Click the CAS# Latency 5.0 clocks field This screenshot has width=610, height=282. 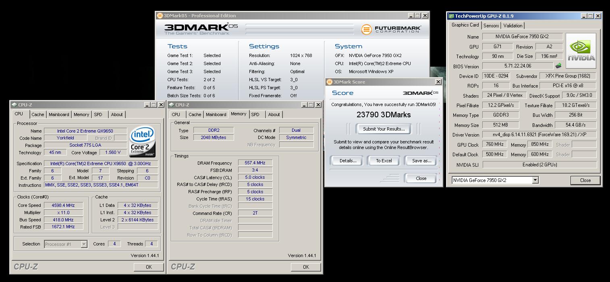point(255,178)
